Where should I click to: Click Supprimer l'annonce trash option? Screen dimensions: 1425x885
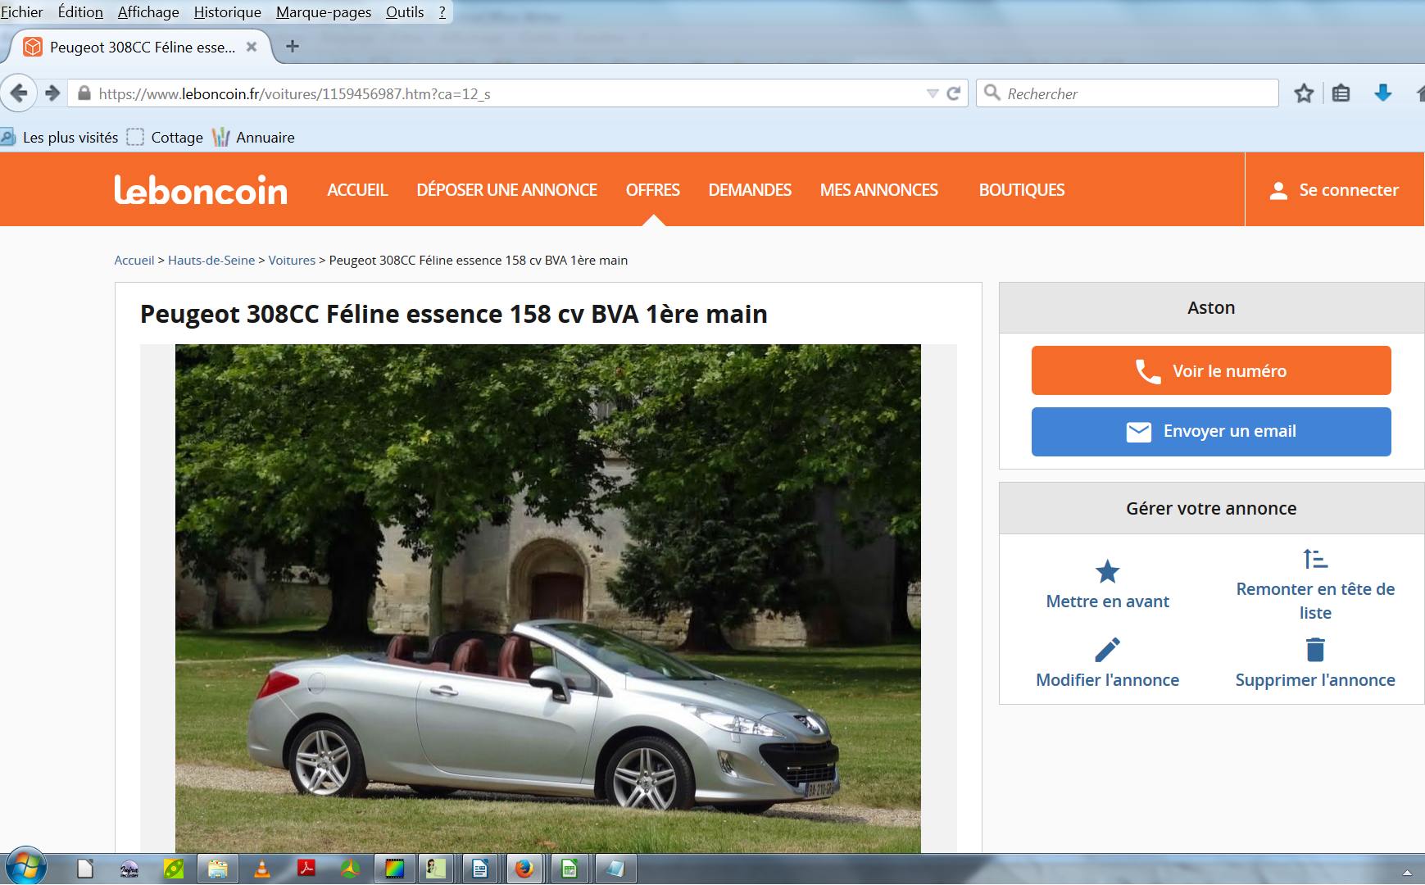(1315, 664)
